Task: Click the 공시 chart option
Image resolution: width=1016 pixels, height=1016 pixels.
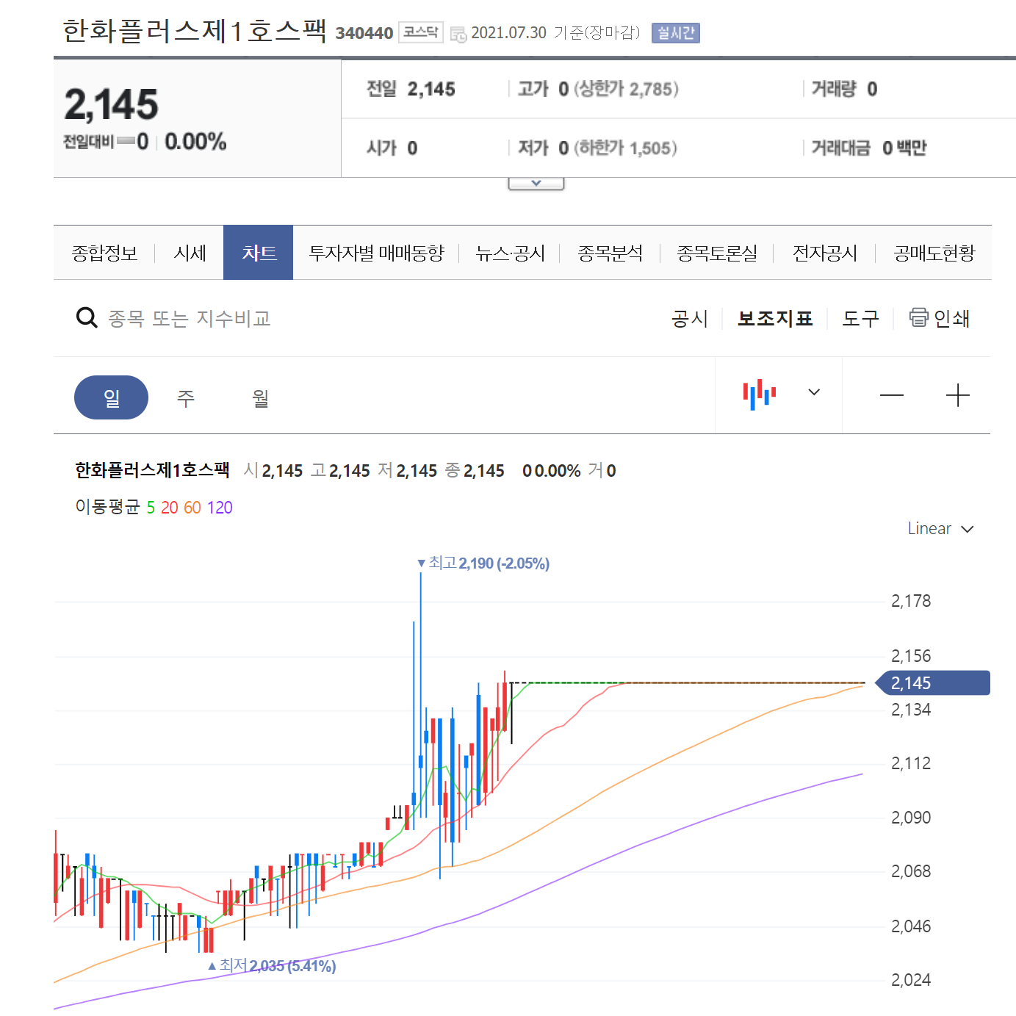Action: point(690,318)
